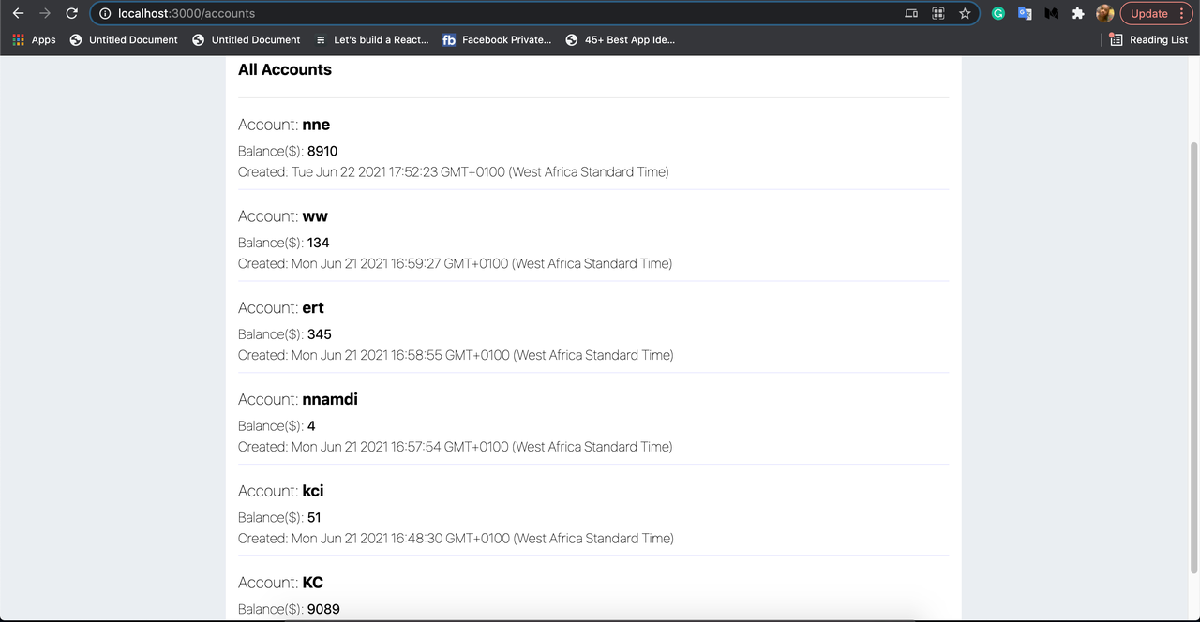
Task: Open the Reading List panel
Action: pos(1148,39)
